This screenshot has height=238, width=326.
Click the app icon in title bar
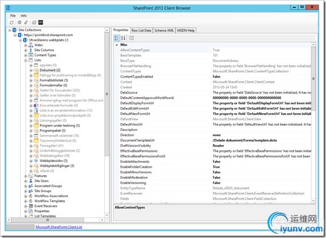pyautogui.click(x=9, y=8)
